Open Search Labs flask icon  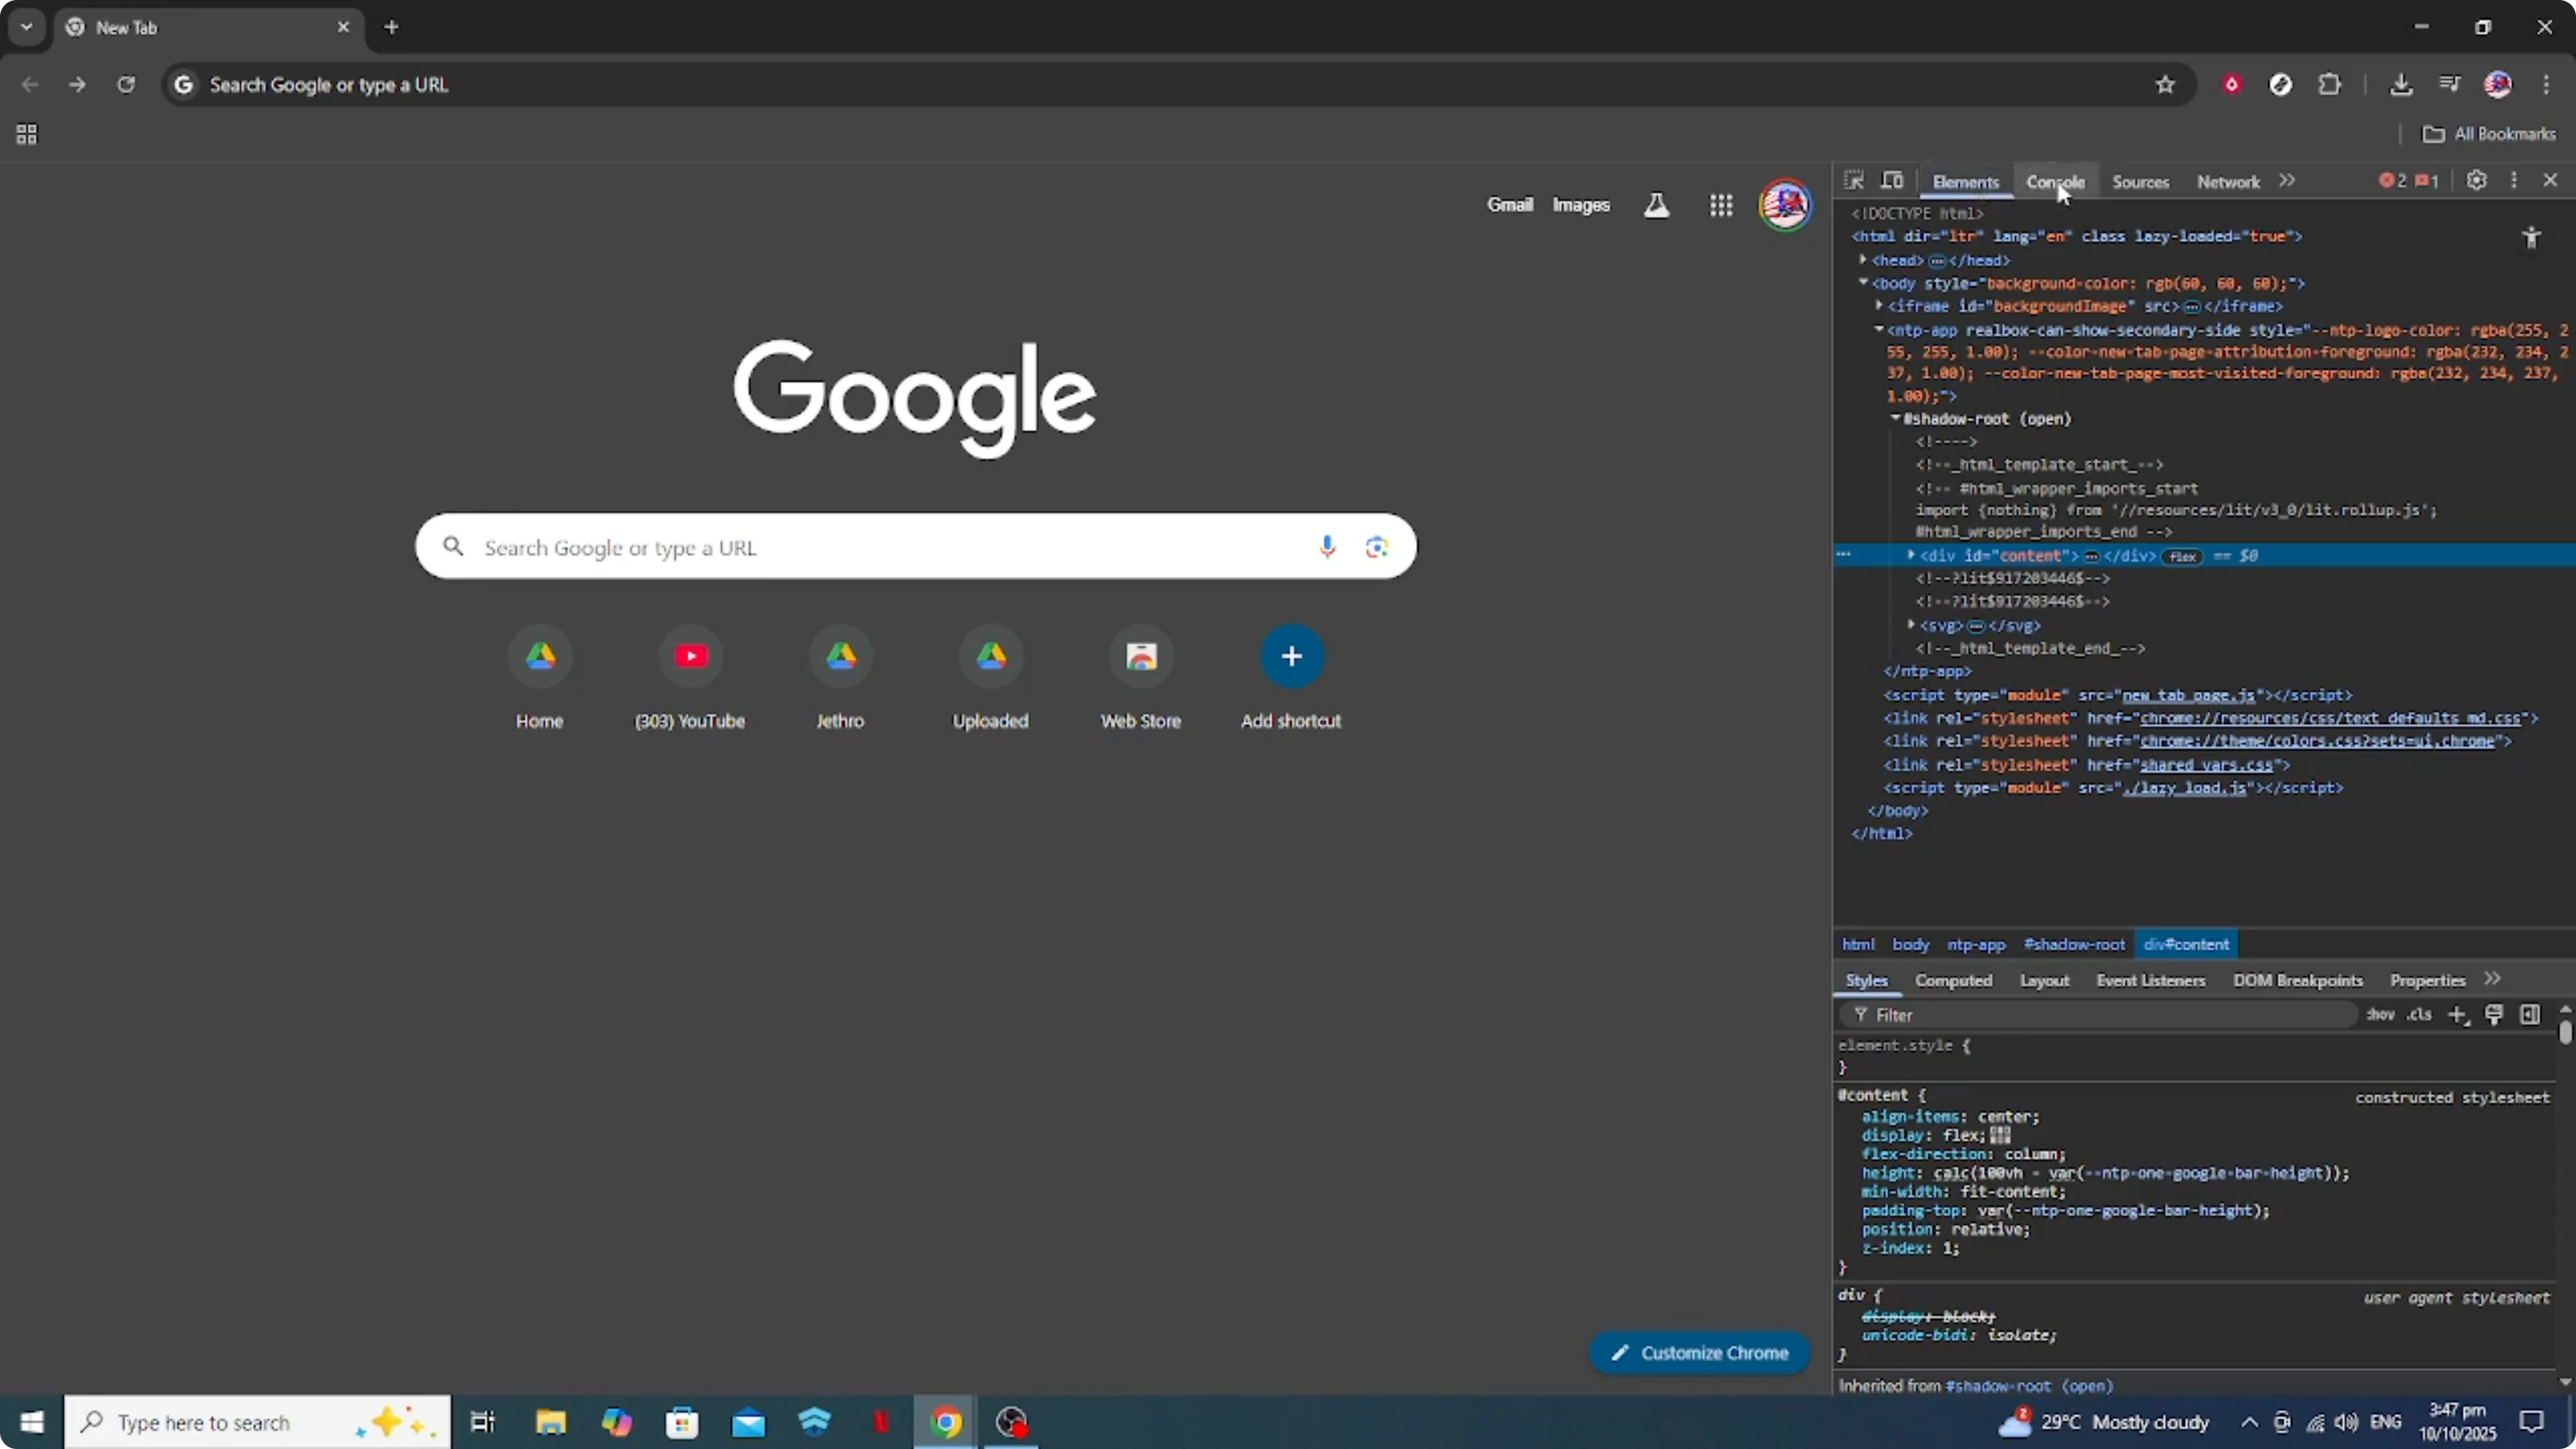point(1656,205)
